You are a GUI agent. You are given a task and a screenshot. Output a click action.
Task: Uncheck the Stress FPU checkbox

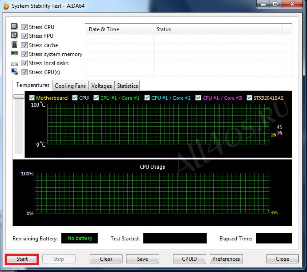click(x=24, y=36)
